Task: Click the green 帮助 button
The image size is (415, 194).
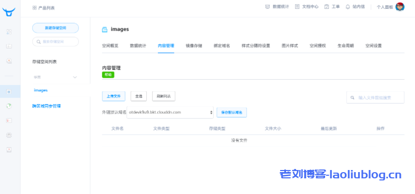Action: click(108, 75)
